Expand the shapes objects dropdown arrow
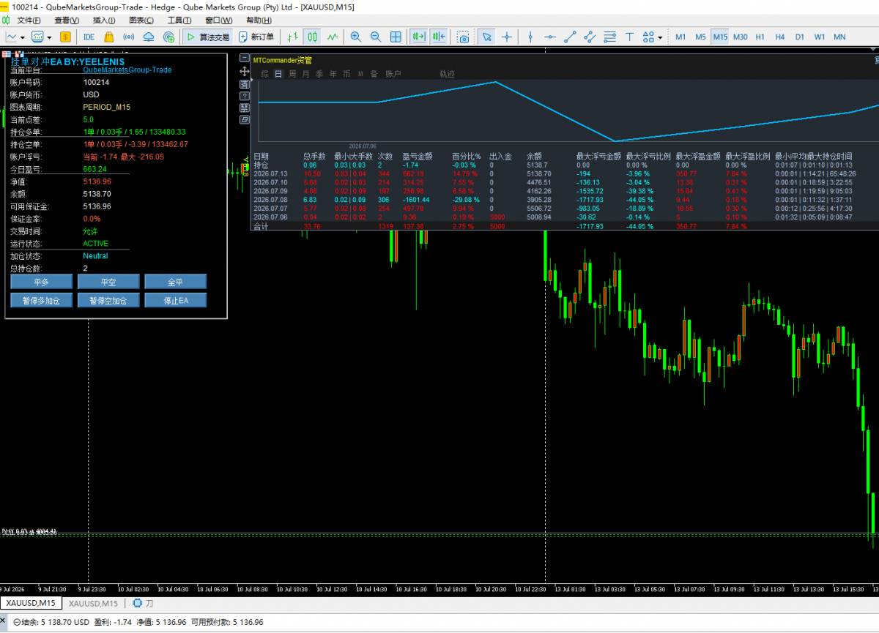879x633 pixels. pos(660,37)
